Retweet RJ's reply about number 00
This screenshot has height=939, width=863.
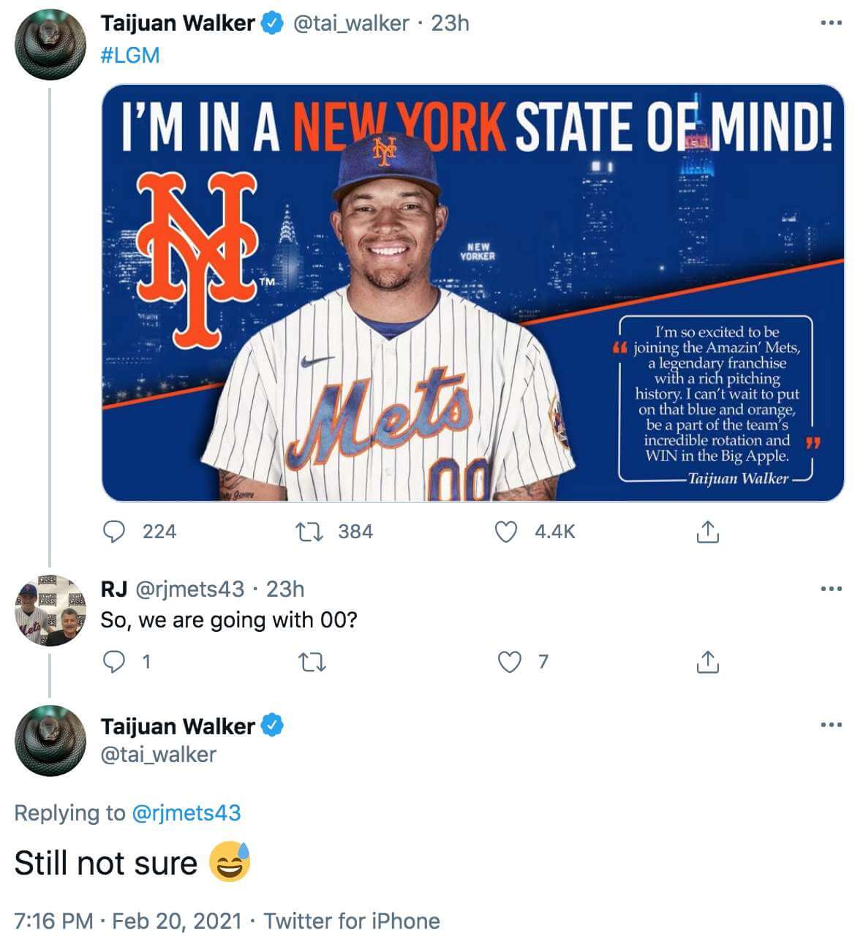click(312, 662)
